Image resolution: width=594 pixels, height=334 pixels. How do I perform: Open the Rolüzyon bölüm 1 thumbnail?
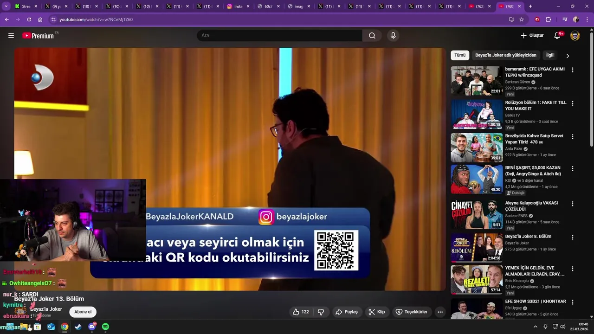click(x=477, y=114)
